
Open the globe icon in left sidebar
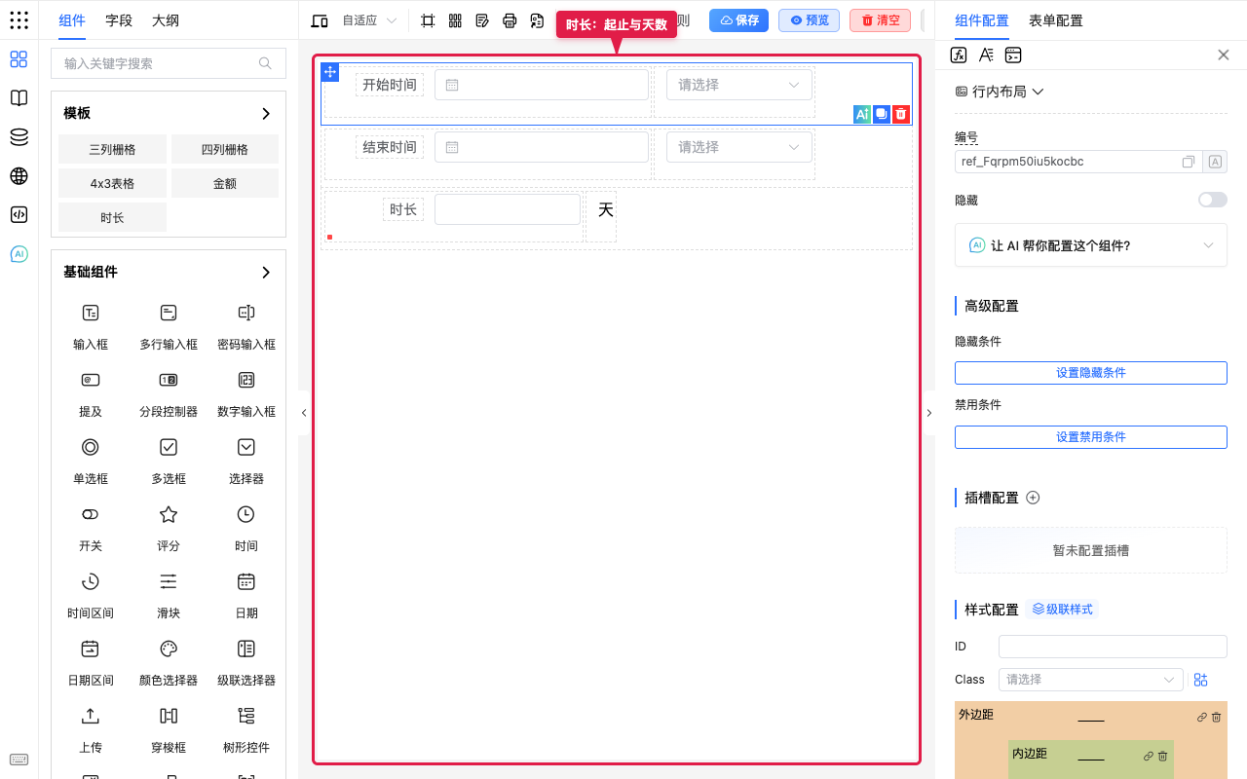[19, 176]
